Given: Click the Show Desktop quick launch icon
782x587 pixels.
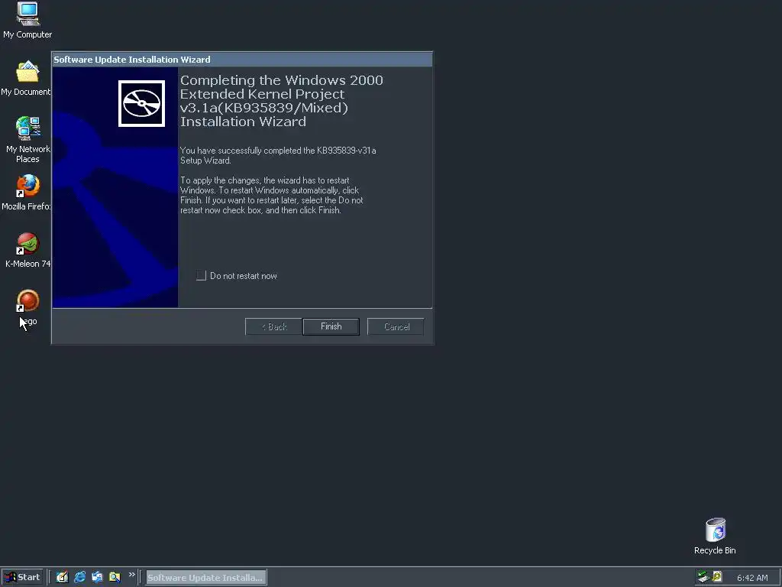Looking at the screenshot, I should tap(63, 577).
